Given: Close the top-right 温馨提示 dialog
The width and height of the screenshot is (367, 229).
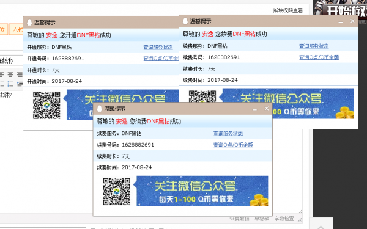Looking at the screenshot, I should [x=352, y=21].
